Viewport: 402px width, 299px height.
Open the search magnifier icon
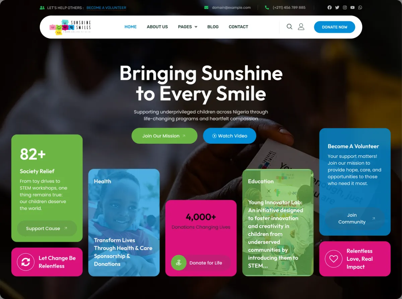[x=289, y=27]
